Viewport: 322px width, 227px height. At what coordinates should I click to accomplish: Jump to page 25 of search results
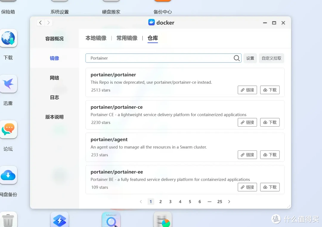coord(220,202)
